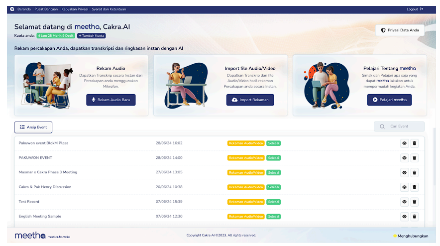
Task: View English Meeting Sample entry
Action: tap(404, 217)
